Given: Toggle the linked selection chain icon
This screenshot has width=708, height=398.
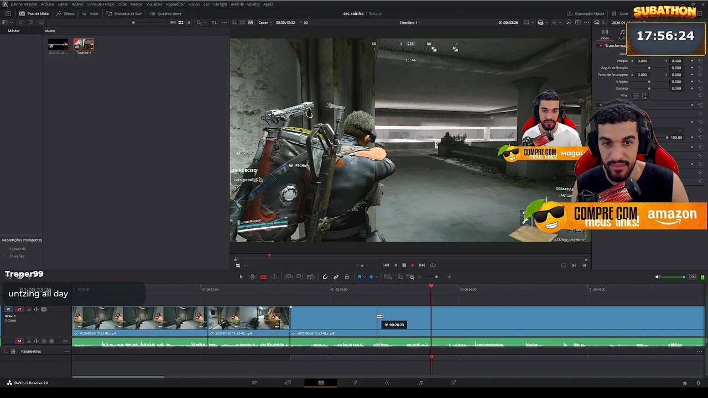Looking at the screenshot, I should pos(336,277).
